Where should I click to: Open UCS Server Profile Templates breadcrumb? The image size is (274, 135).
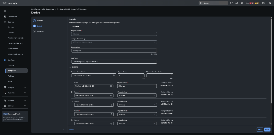point(43,9)
